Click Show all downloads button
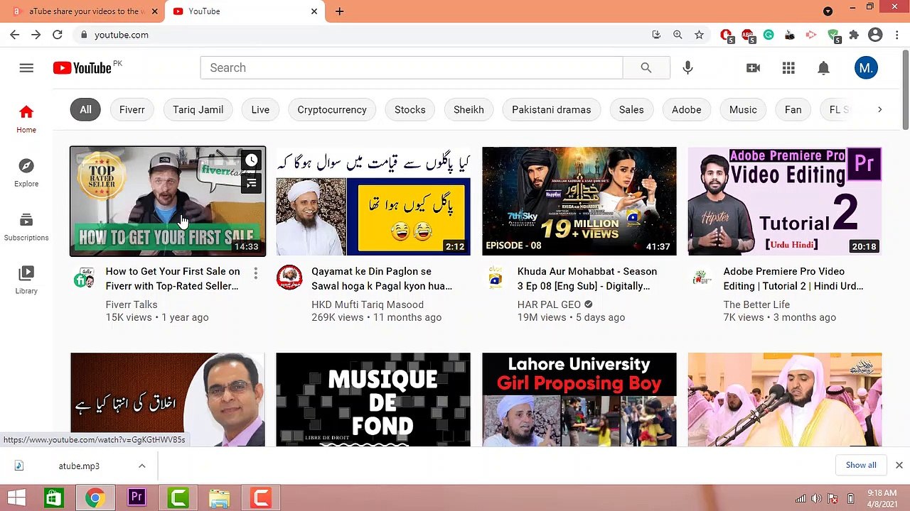This screenshot has width=910, height=511. coord(861,466)
